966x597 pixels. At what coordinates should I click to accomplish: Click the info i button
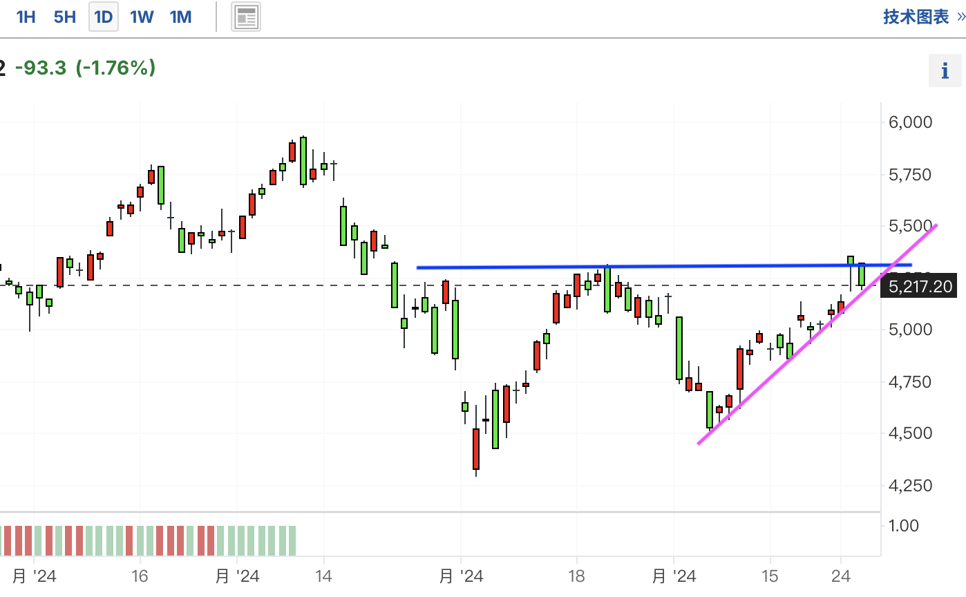click(945, 70)
